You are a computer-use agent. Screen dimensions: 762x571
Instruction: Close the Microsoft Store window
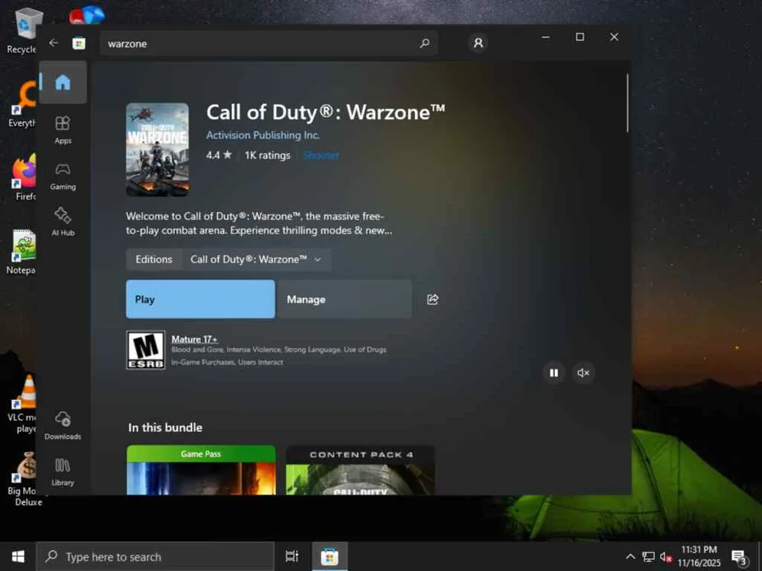tap(614, 37)
